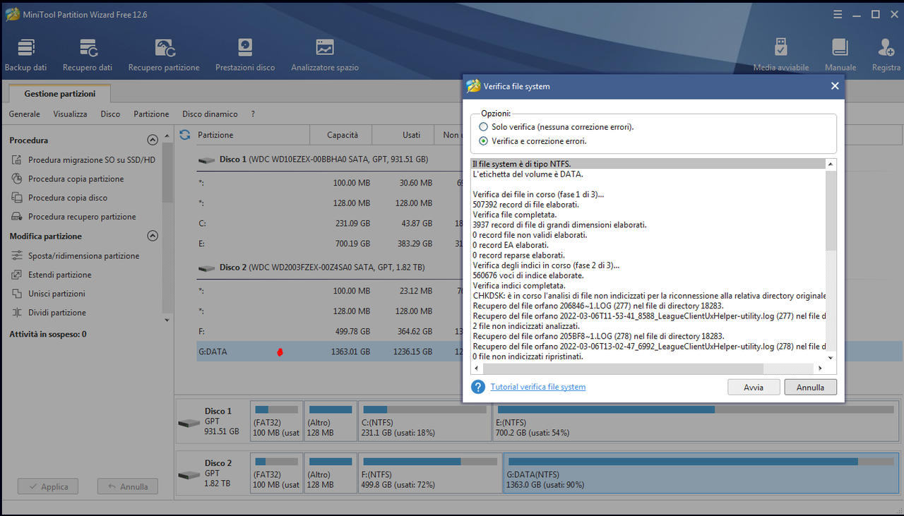Click the log horizontal scrollbar thumb

(x=623, y=368)
